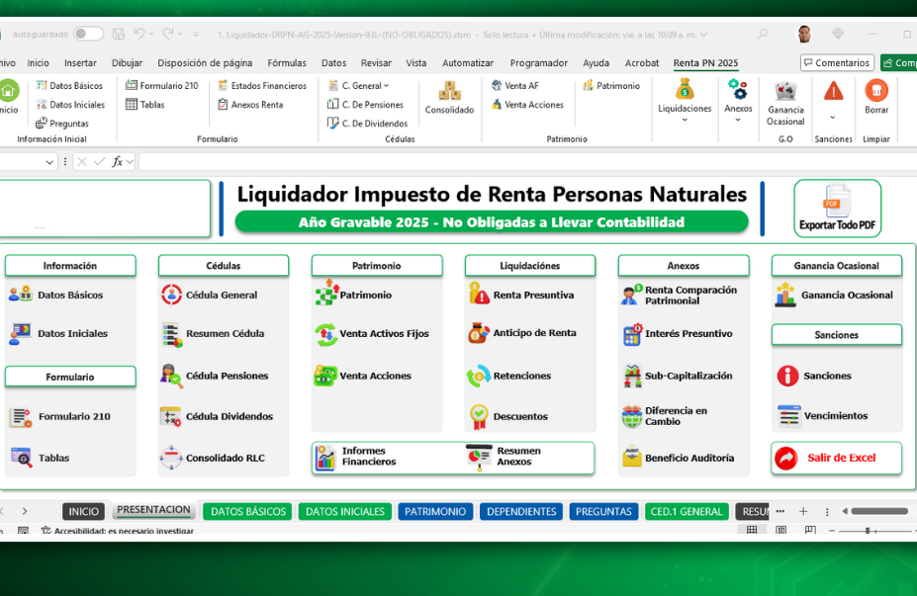Click the Comentarios button
Screen dimensions: 917x596
point(837,62)
